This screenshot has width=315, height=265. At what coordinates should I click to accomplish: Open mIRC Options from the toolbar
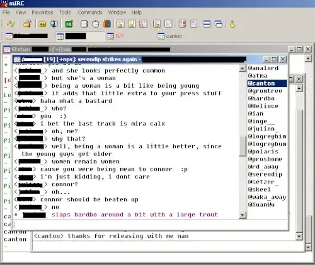pyautogui.click(x=27, y=23)
